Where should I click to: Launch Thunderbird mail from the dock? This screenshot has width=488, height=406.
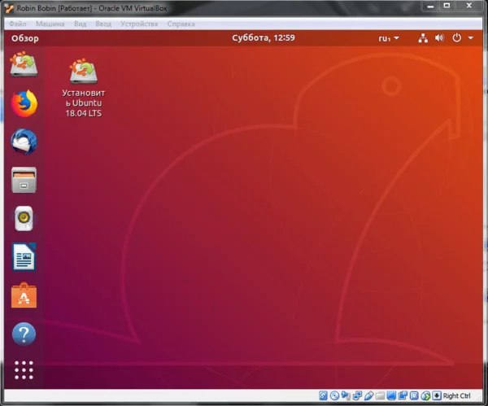(24, 142)
